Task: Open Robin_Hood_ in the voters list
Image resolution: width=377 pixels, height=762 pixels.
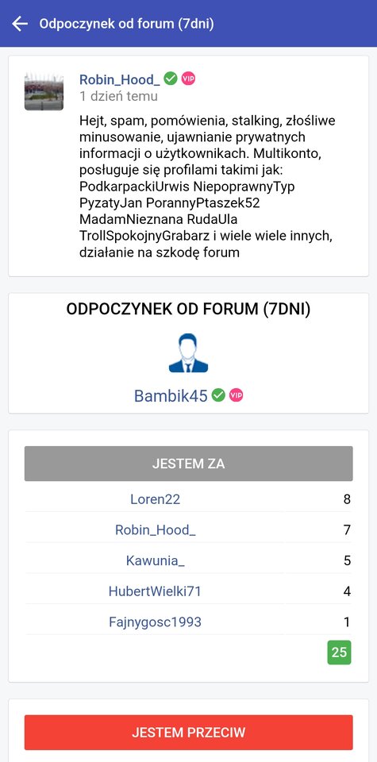Action: point(156,529)
